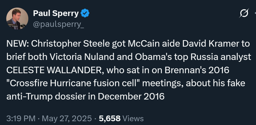Open Paul Sperry's profile picture

point(17,18)
